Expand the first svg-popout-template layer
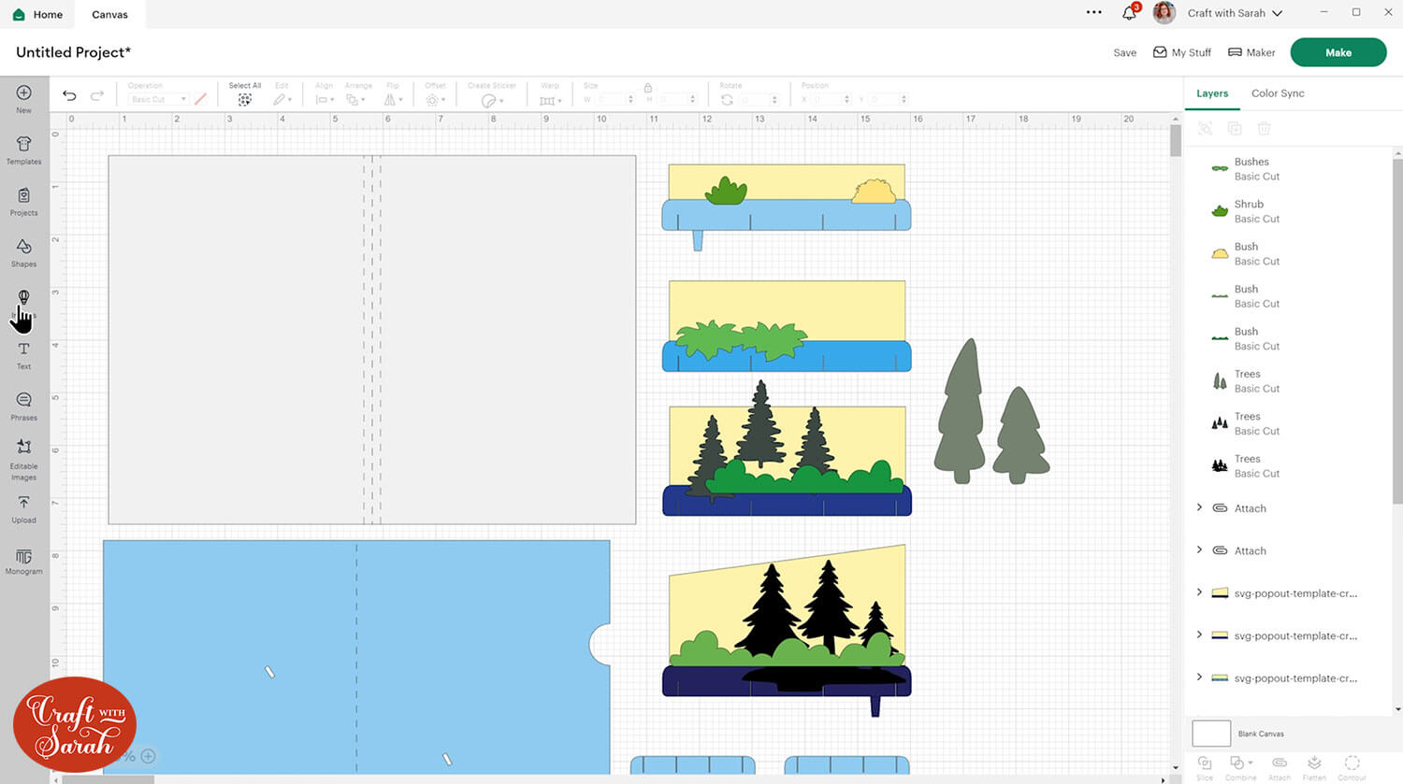Image resolution: width=1403 pixels, height=784 pixels. 1200,592
